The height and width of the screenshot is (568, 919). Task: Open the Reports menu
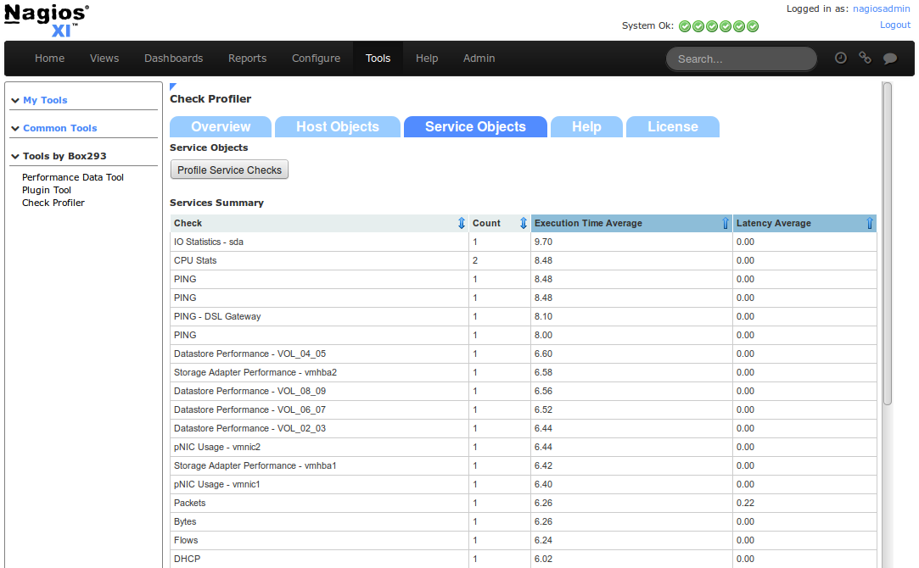click(x=247, y=58)
